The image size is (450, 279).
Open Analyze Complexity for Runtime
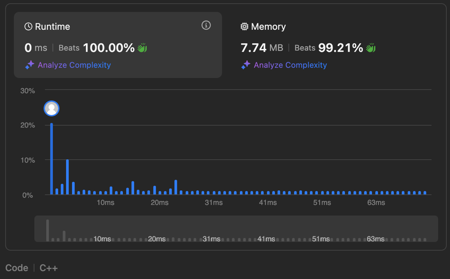[x=74, y=65]
